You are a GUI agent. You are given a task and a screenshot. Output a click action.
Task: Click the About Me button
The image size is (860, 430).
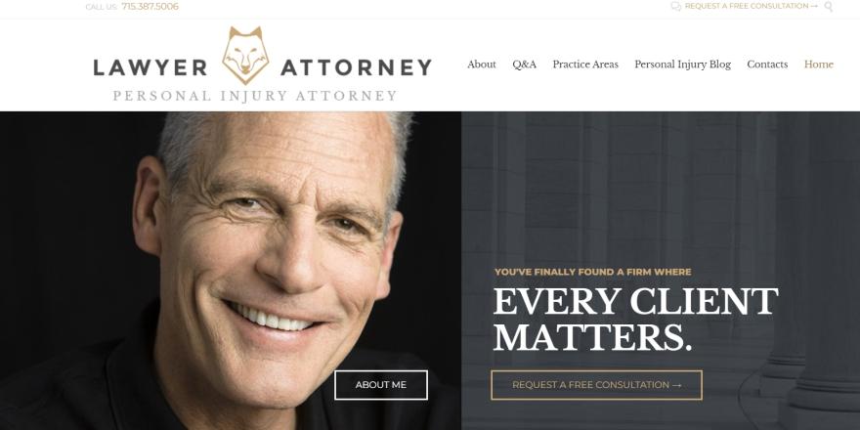click(x=380, y=385)
